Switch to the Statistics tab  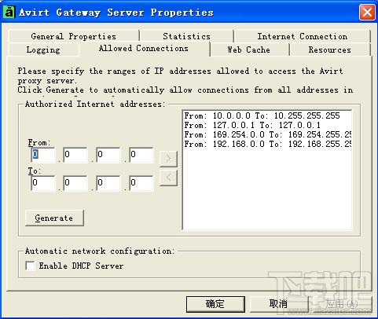(x=186, y=36)
